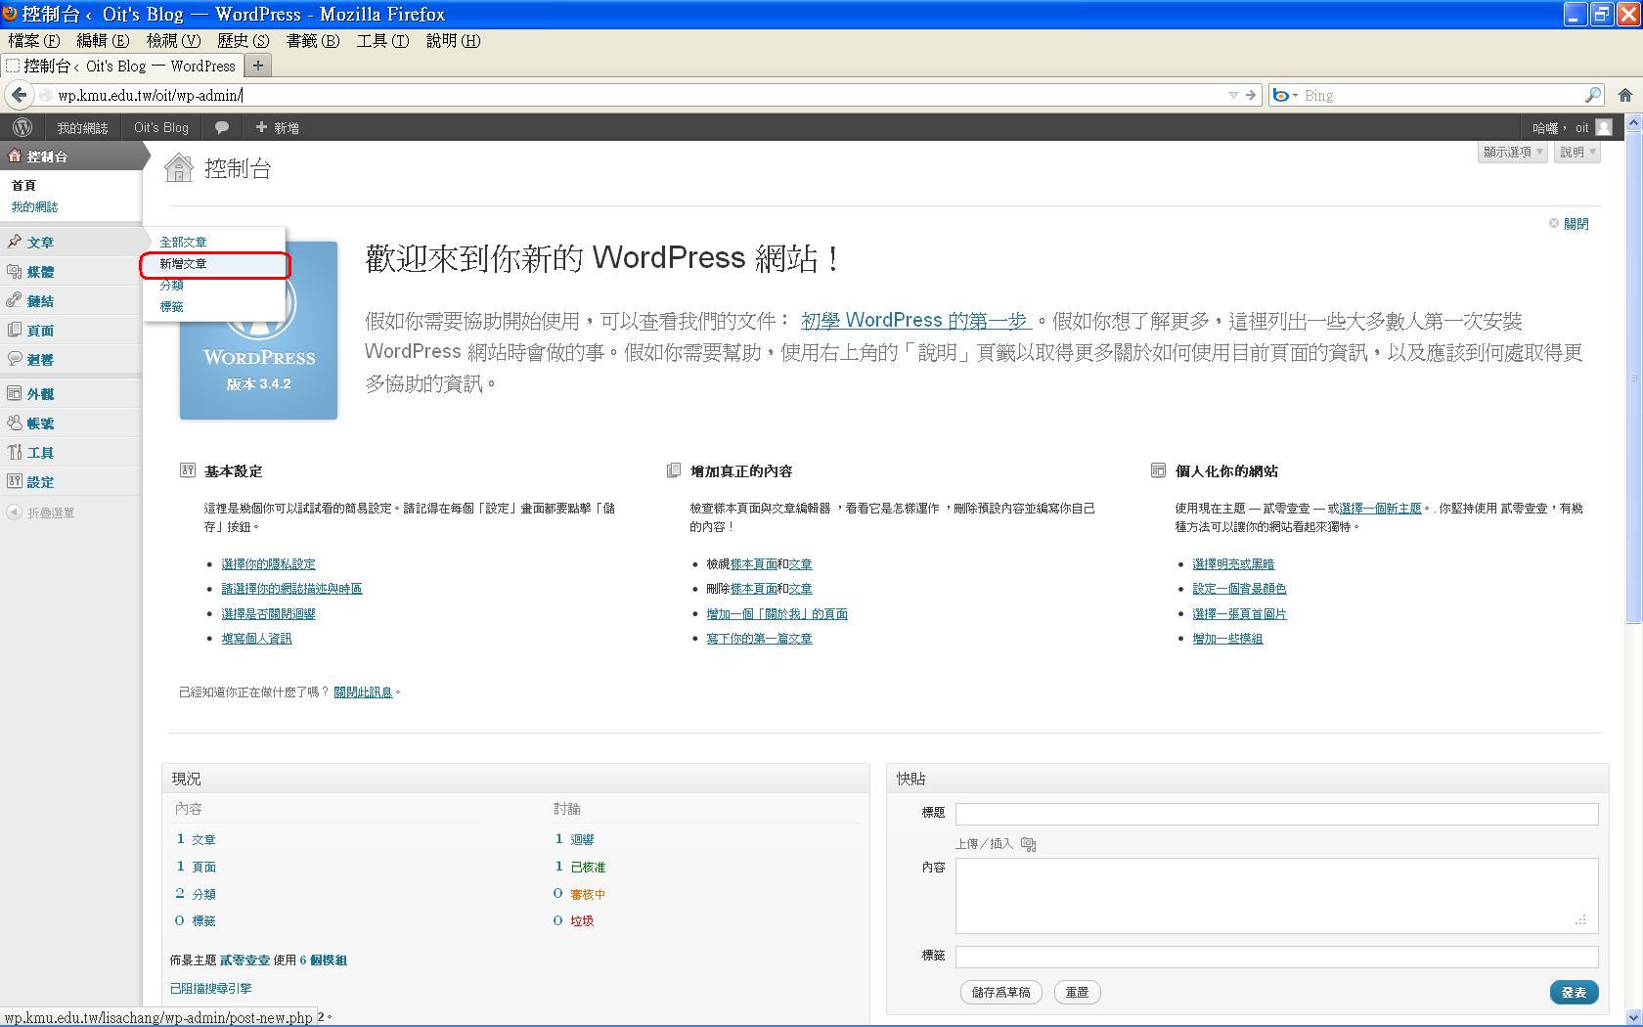The image size is (1643, 1027).
Task: Click the user avatar in admin bar
Action: 1603,127
